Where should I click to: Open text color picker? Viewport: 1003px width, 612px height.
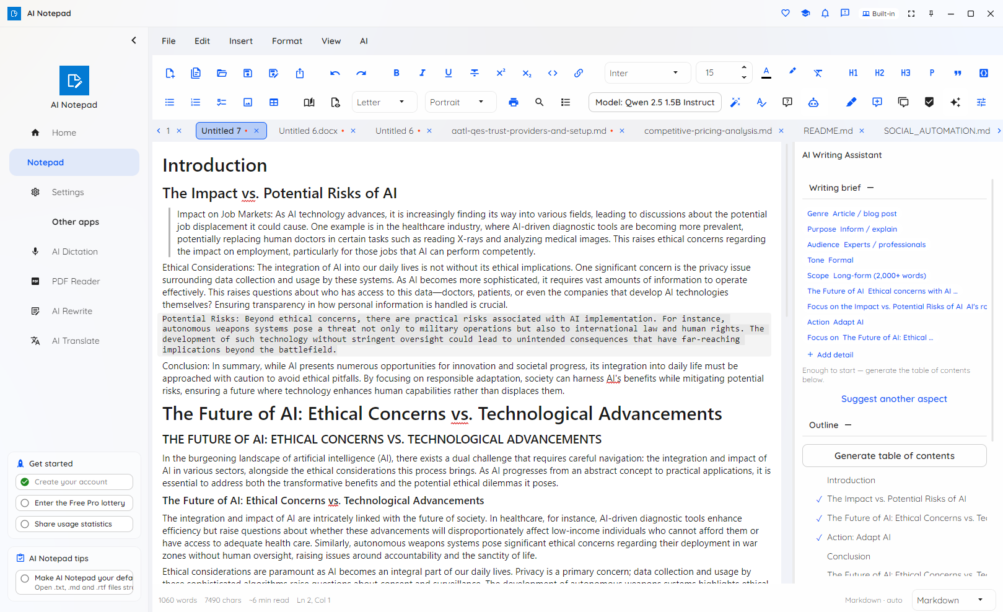766,72
